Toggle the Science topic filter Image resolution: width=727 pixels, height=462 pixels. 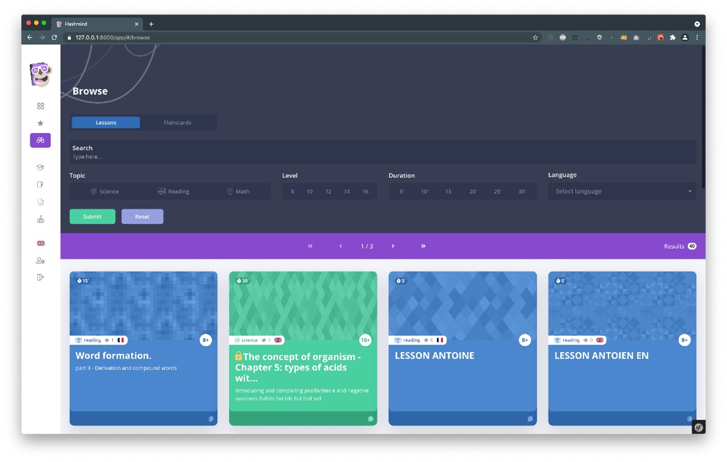point(105,191)
